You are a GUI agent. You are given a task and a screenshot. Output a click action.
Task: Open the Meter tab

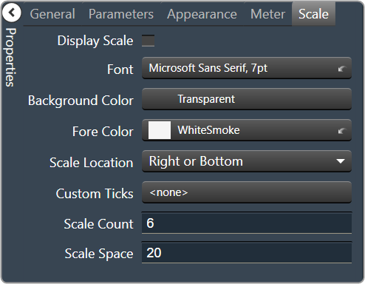point(267,14)
